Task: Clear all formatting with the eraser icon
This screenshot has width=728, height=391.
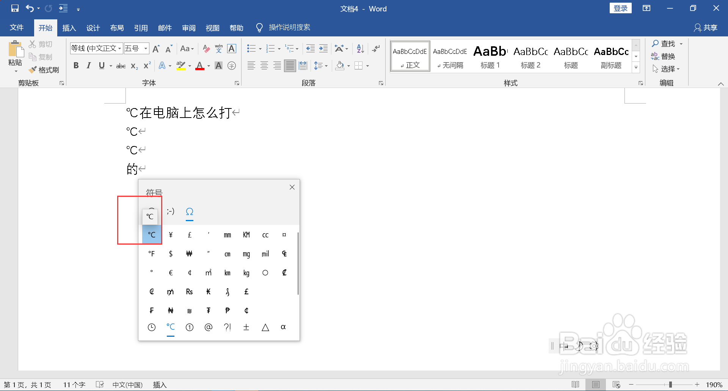Action: tap(206, 49)
